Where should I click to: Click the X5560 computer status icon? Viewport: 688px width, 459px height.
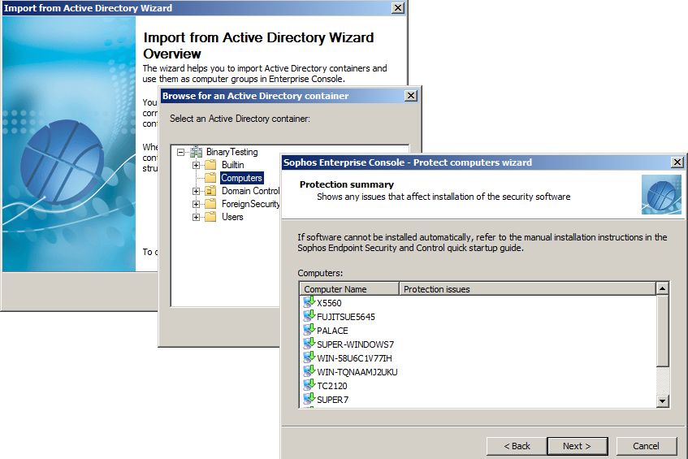point(309,302)
